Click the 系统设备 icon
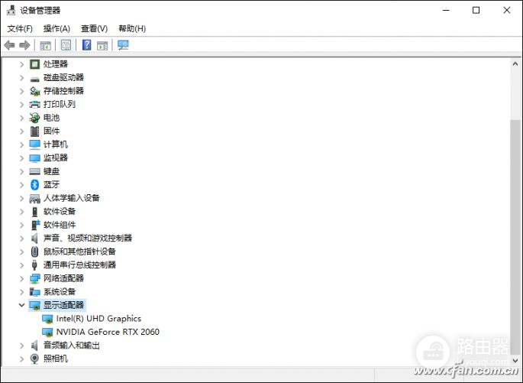 pyautogui.click(x=34, y=292)
